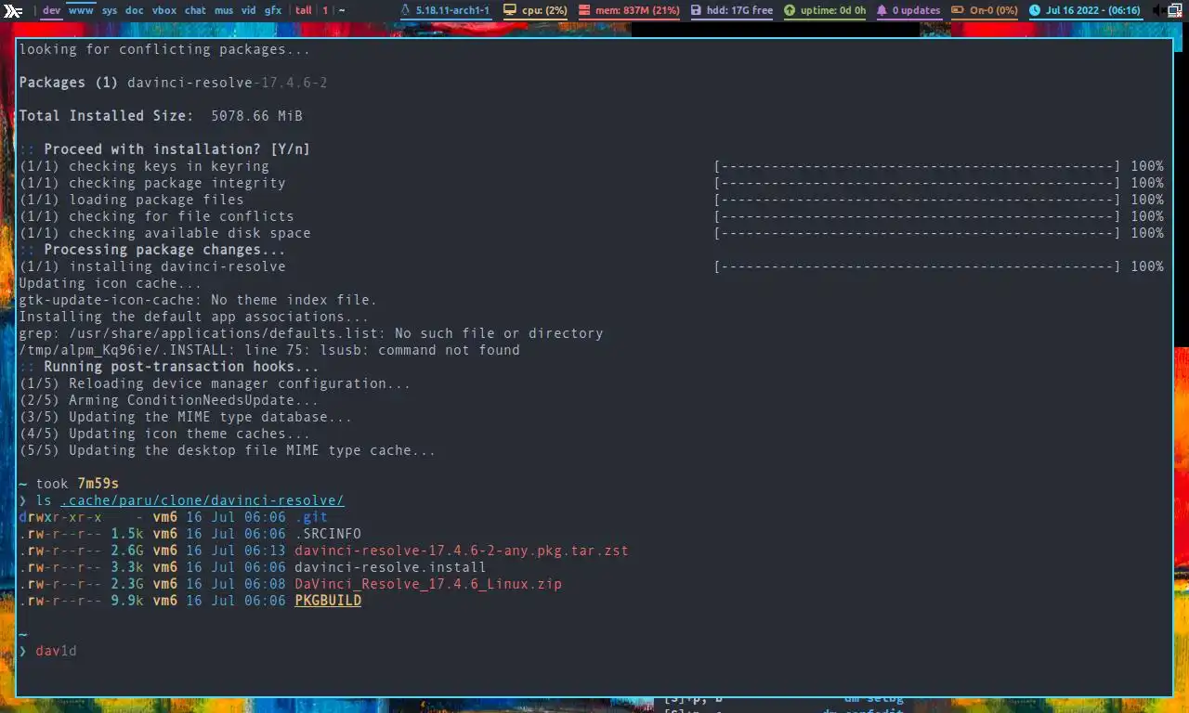Click '(2/5) Arming ConditionNeedsUpdate...' line
Image resolution: width=1189 pixels, height=713 pixels.
(x=169, y=400)
